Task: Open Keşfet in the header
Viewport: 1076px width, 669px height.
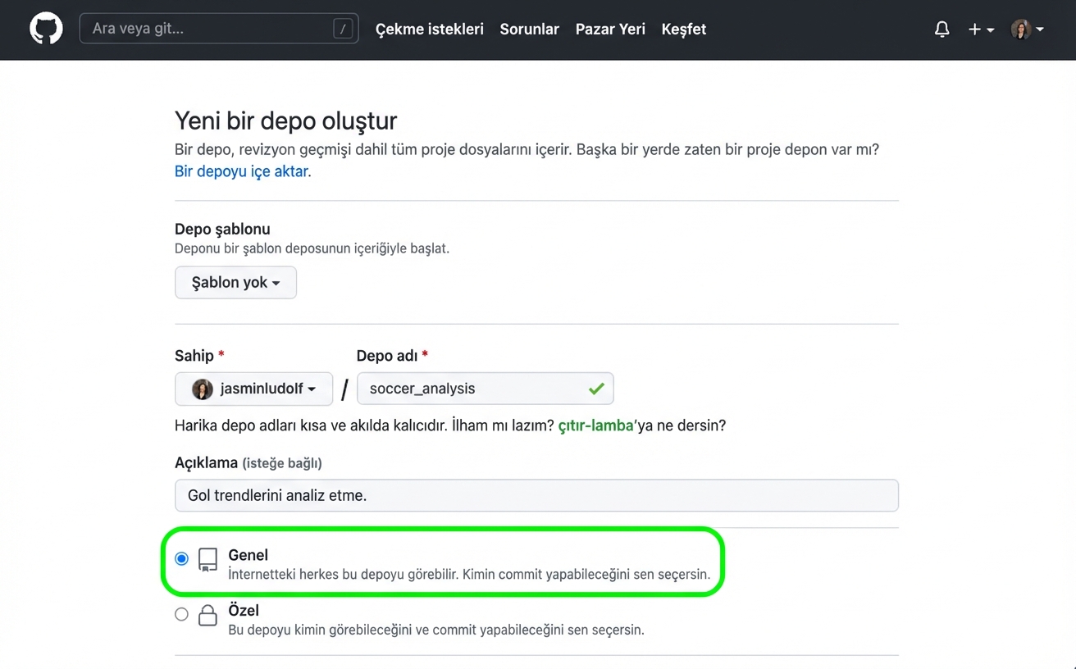Action: point(683,29)
